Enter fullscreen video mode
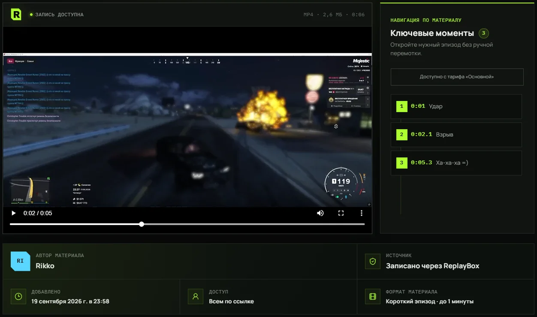537x317 pixels. pos(341,213)
